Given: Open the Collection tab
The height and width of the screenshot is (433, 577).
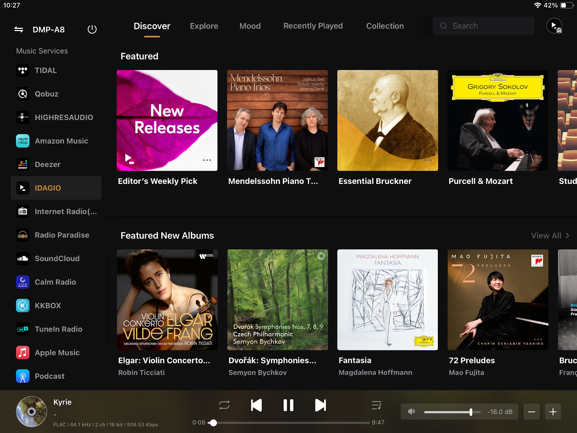Looking at the screenshot, I should 385,26.
